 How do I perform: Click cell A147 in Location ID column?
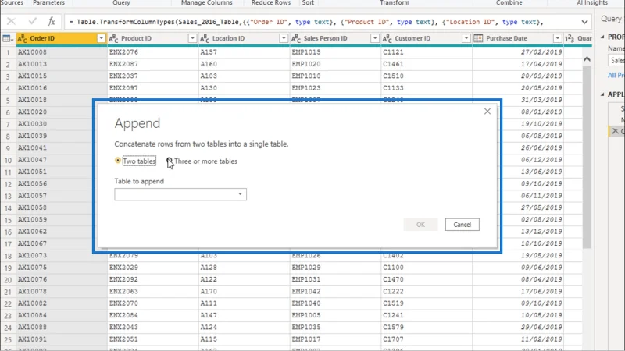click(245, 315)
